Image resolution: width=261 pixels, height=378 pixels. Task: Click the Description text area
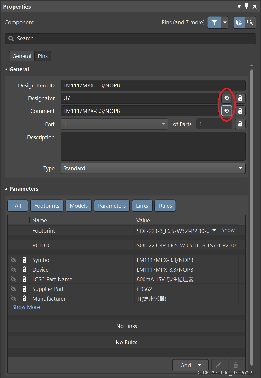[153, 146]
